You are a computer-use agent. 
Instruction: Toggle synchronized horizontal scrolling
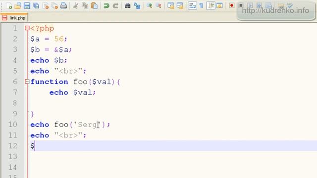click(x=180, y=5)
